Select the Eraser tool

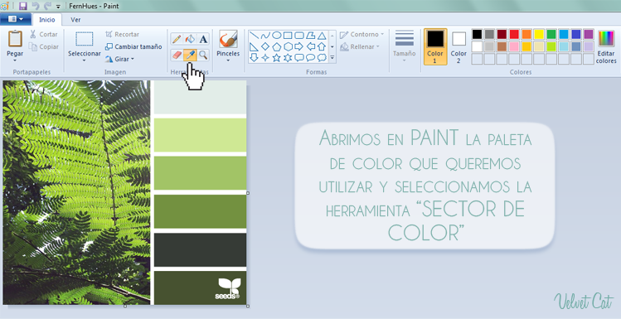point(177,55)
